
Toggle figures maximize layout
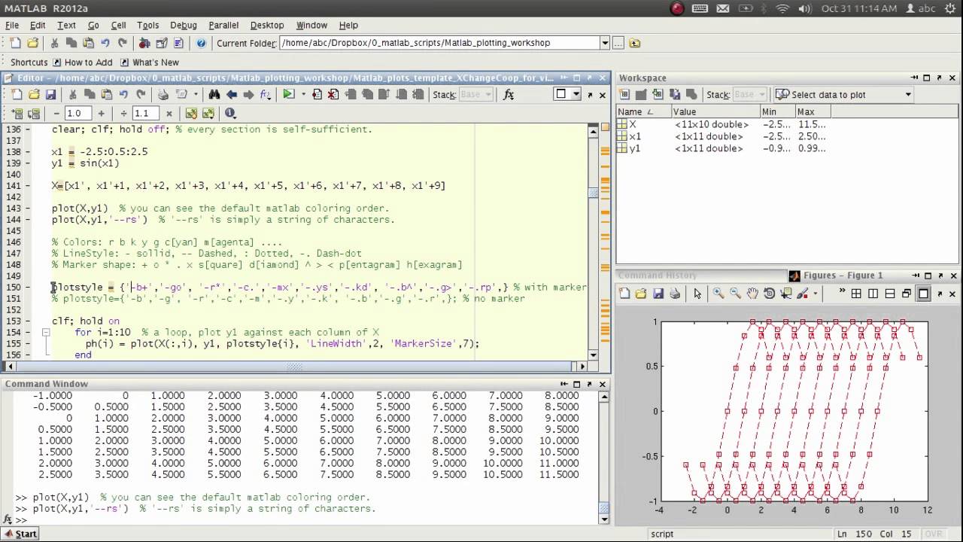pos(923,294)
